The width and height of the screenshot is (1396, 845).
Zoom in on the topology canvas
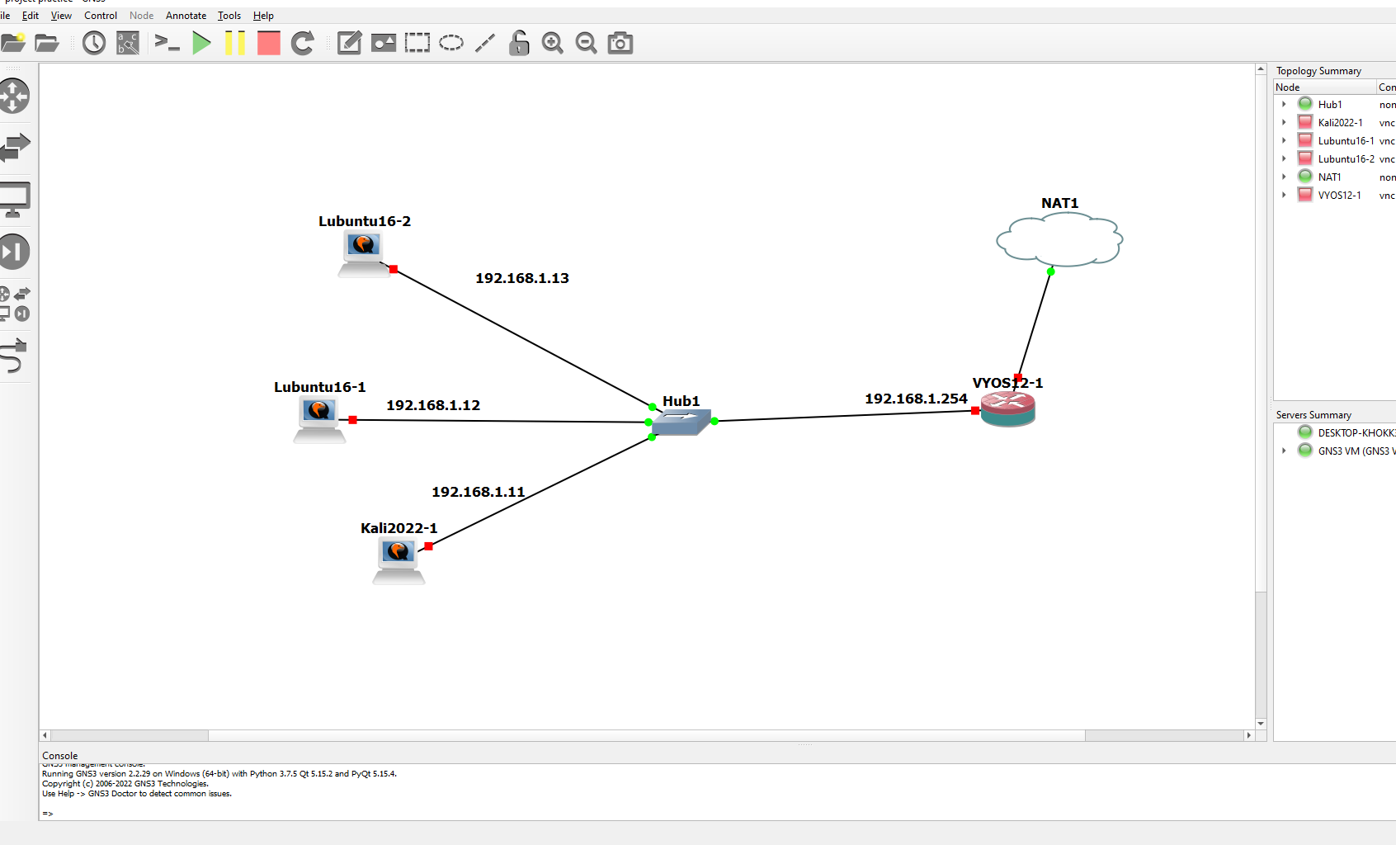(x=553, y=43)
